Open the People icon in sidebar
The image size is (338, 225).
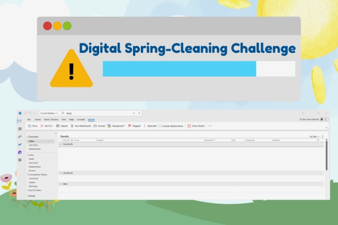tap(20, 137)
